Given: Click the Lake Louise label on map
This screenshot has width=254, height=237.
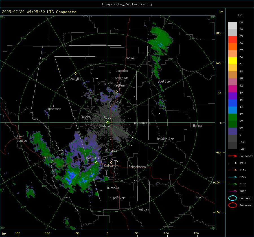Looking at the screenshot, I should (22, 138).
